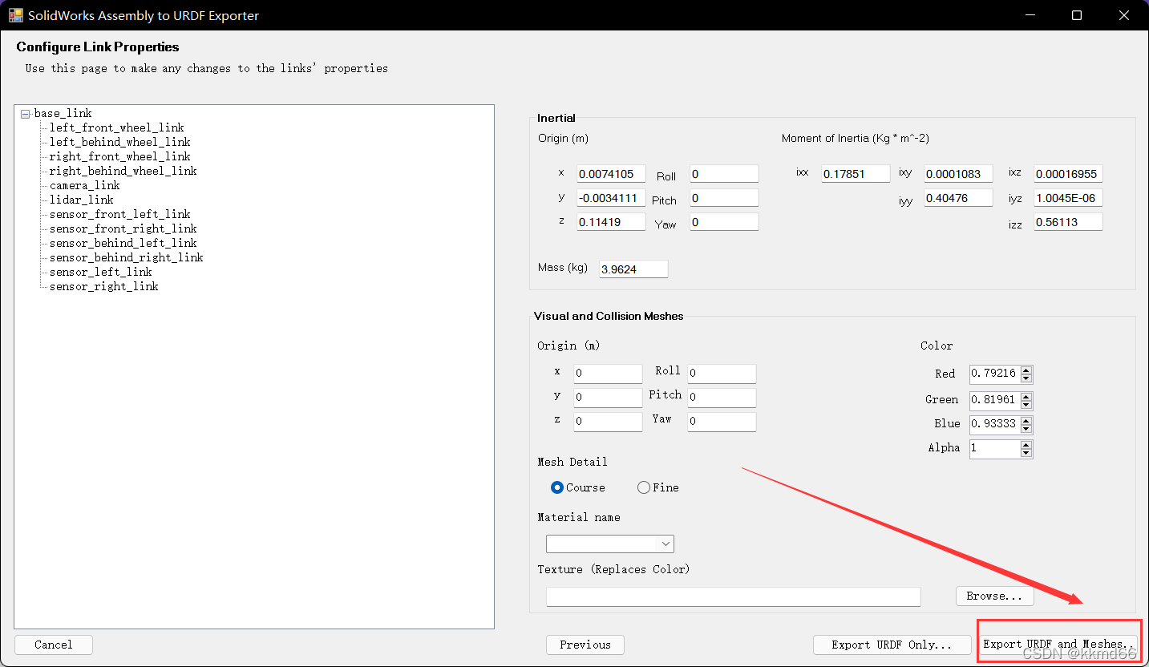Click the Green color value field
The height and width of the screenshot is (667, 1149).
tap(994, 400)
